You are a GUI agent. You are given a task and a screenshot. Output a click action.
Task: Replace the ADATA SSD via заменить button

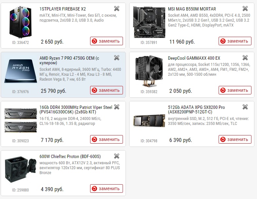[235, 139]
